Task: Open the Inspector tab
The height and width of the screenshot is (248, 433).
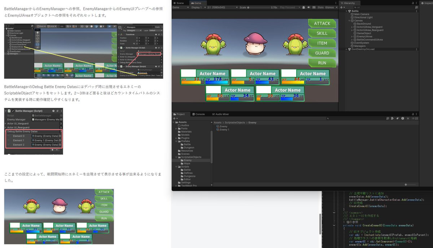Action: [427, 3]
